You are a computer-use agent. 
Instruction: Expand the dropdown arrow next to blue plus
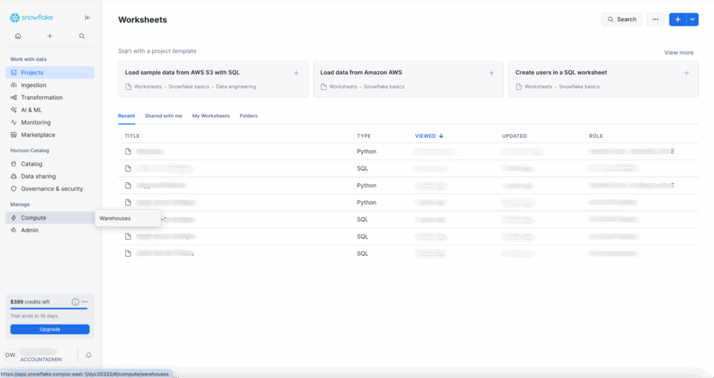click(x=692, y=20)
